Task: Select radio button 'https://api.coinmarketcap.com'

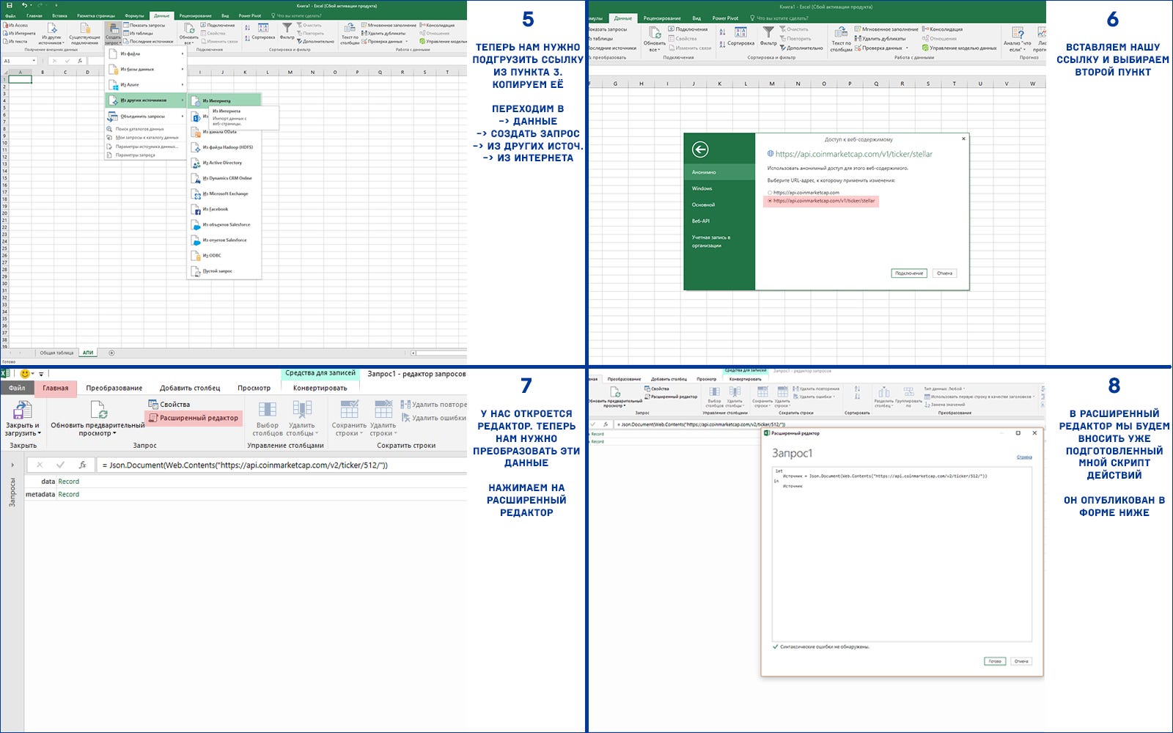Action: (x=770, y=193)
